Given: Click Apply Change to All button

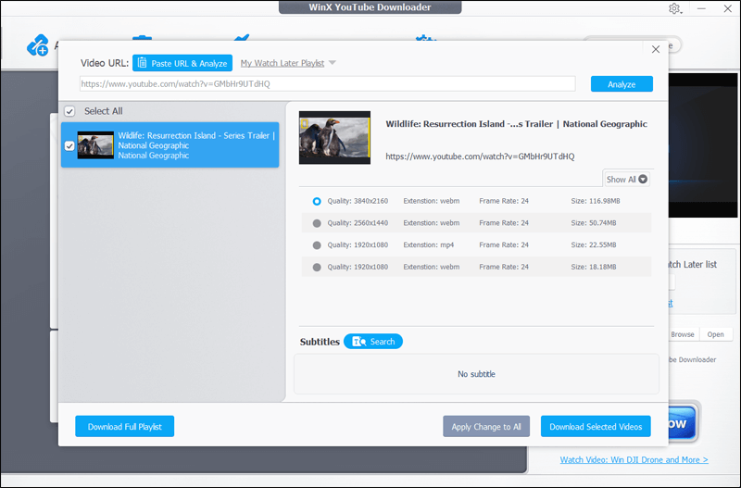Looking at the screenshot, I should (485, 426).
